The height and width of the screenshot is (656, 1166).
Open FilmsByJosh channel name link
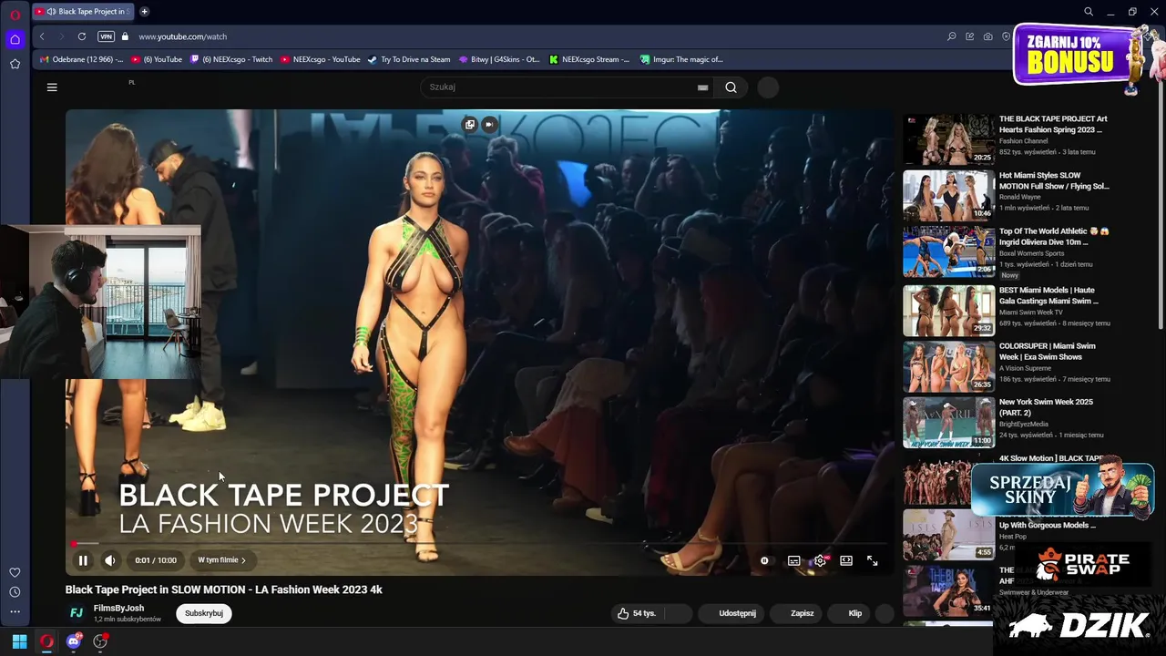pos(118,608)
